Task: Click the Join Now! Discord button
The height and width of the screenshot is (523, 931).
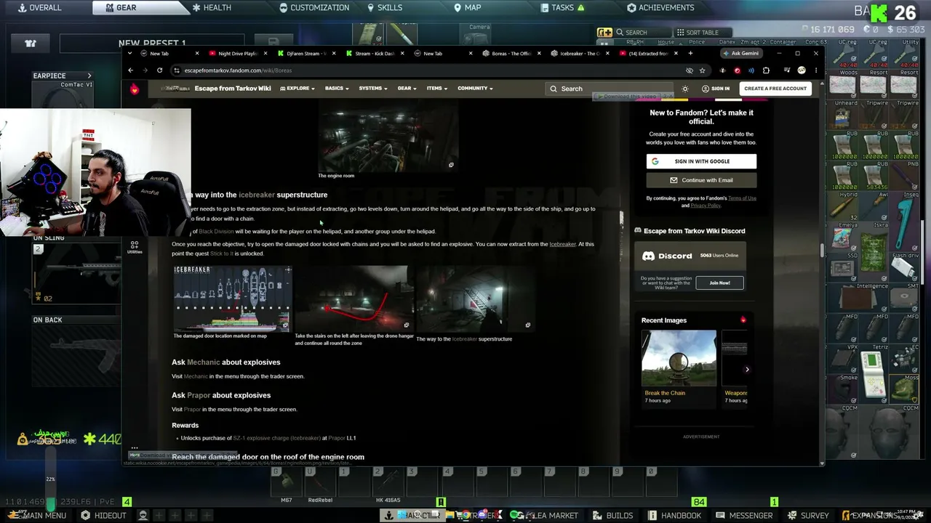Action: 719,283
